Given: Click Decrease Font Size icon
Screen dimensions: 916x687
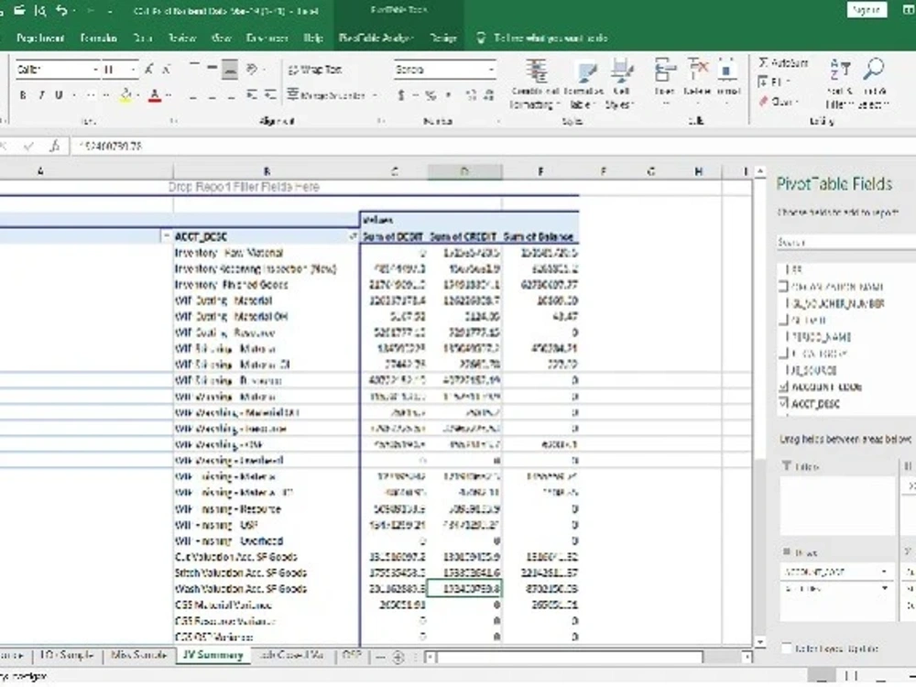Looking at the screenshot, I should (x=167, y=70).
